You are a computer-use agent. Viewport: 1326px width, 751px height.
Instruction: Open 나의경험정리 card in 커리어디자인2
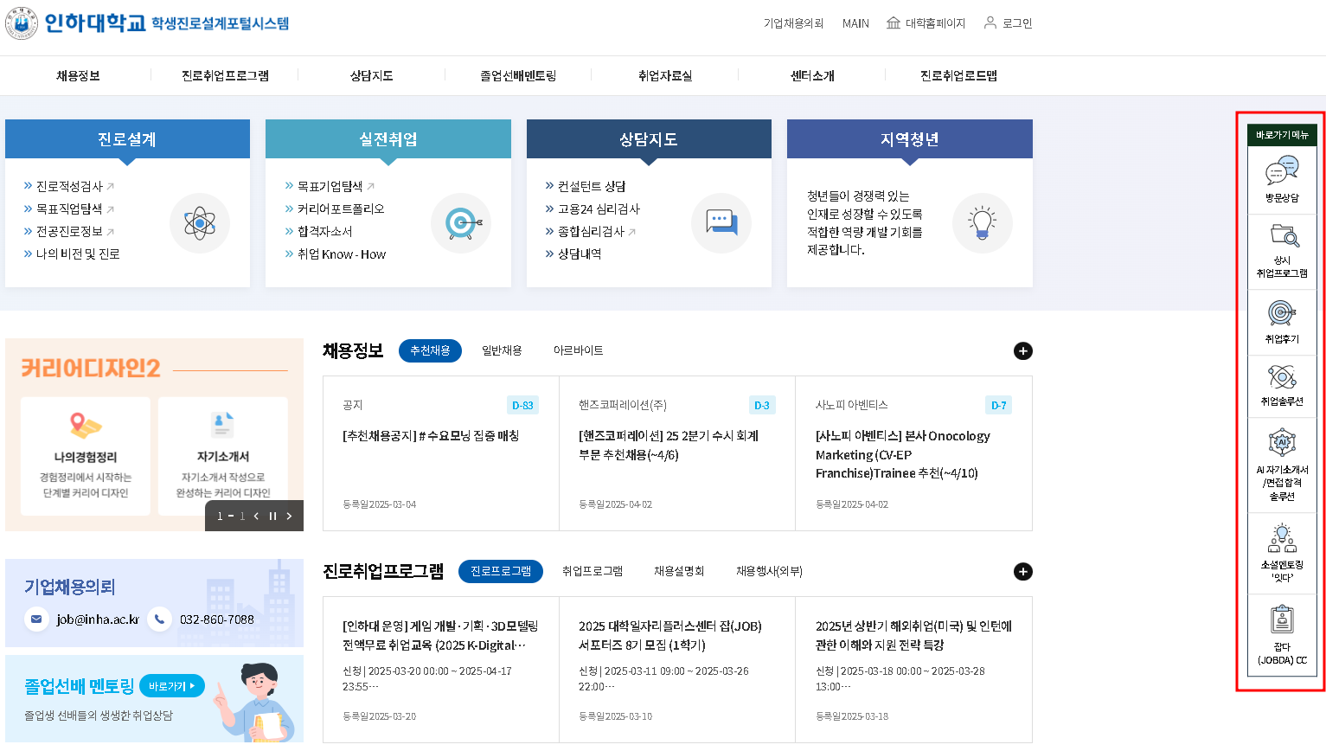click(86, 456)
